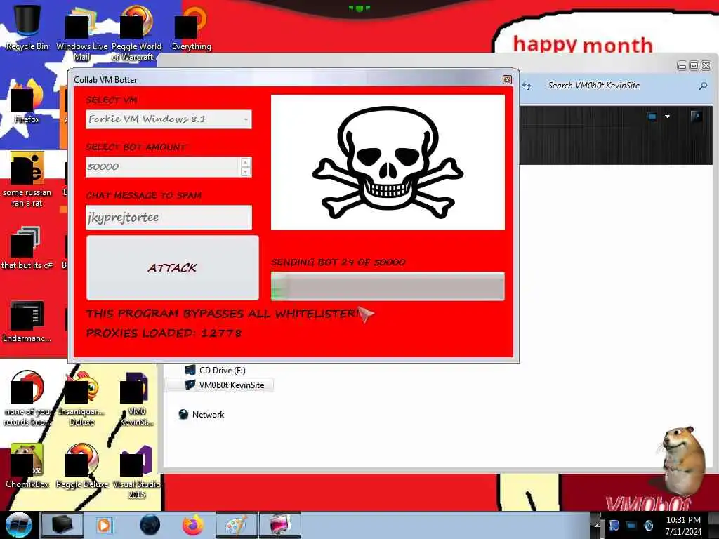The height and width of the screenshot is (539, 719).
Task: Maximize the Explorer window
Action: [x=694, y=66]
